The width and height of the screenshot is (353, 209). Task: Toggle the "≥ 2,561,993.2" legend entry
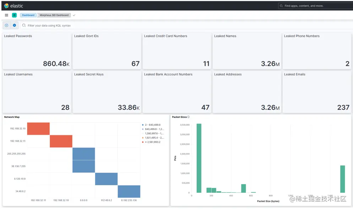(x=152, y=142)
